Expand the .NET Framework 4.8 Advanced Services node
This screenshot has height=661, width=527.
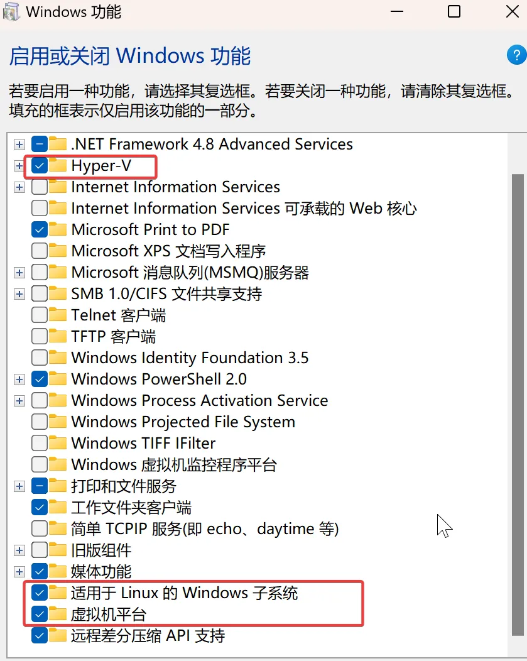19,145
